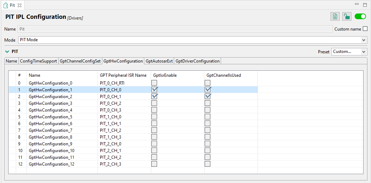Collapse the PIT section chevron

pos(7,52)
